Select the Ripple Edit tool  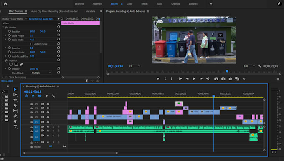15,100
